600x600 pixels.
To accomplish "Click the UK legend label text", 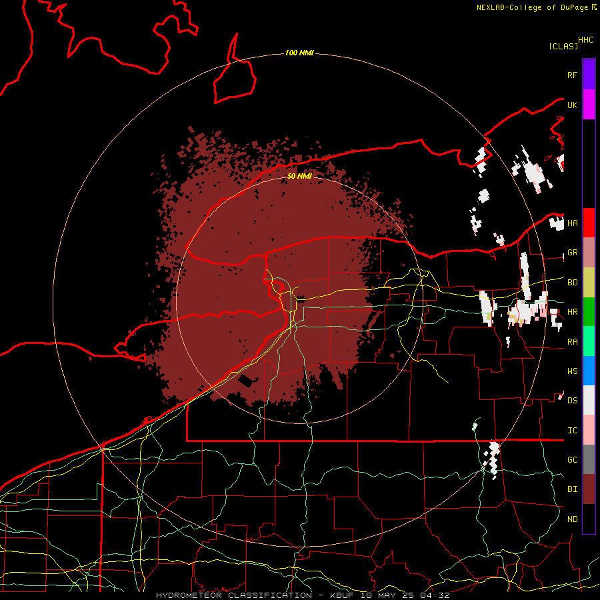I will (x=573, y=105).
